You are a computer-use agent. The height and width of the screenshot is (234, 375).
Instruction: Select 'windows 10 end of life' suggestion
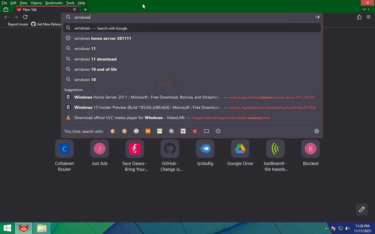192,69
